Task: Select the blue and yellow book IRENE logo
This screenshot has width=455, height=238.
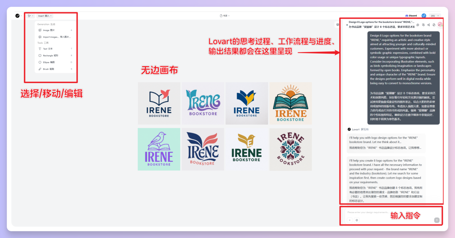Action: pyautogui.click(x=246, y=103)
